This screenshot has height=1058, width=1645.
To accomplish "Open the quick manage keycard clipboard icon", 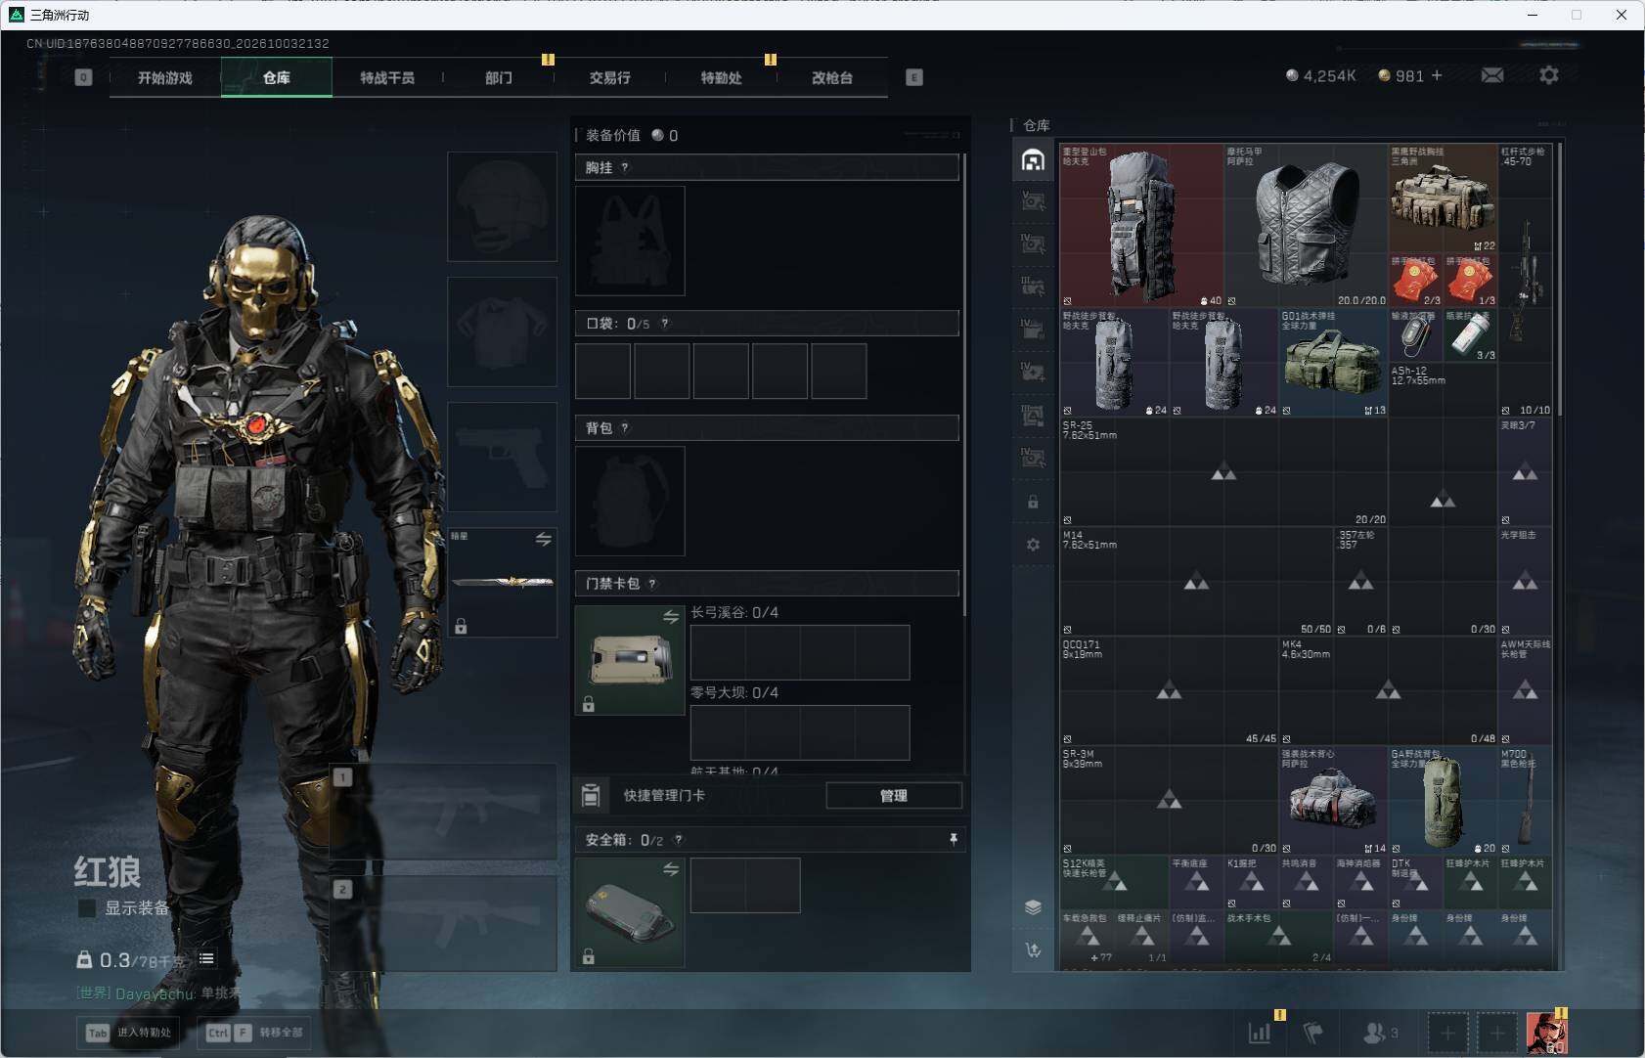I will click(591, 795).
